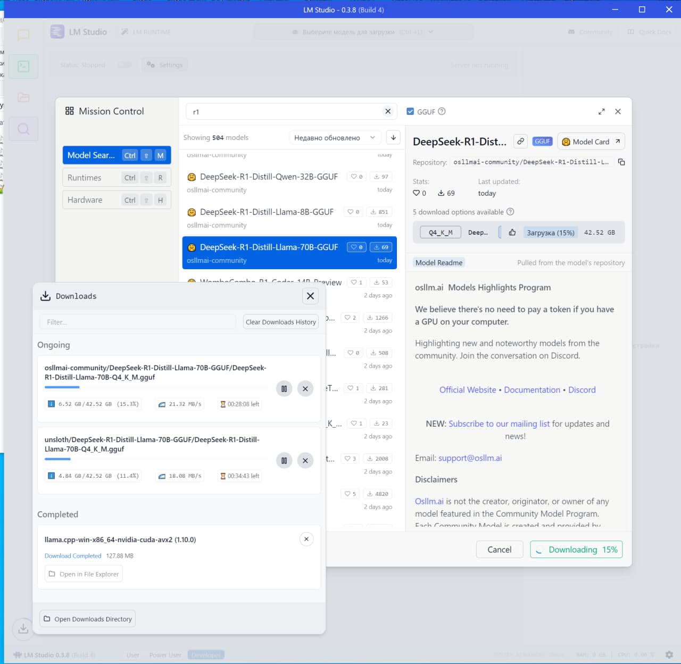Open the model loader dropdown at top
This screenshot has height=664, width=681.
[363, 32]
